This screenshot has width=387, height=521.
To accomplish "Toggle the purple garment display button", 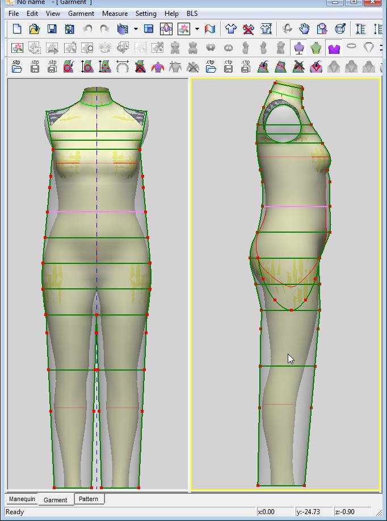I will (334, 48).
